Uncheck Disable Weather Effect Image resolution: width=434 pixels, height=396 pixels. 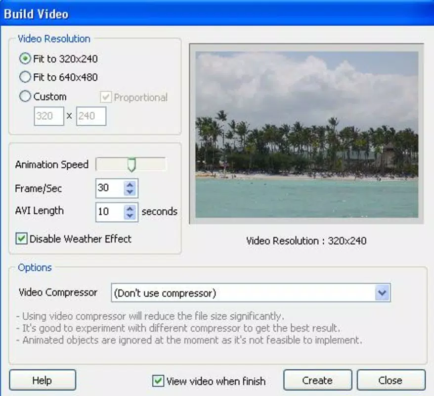[x=22, y=239]
